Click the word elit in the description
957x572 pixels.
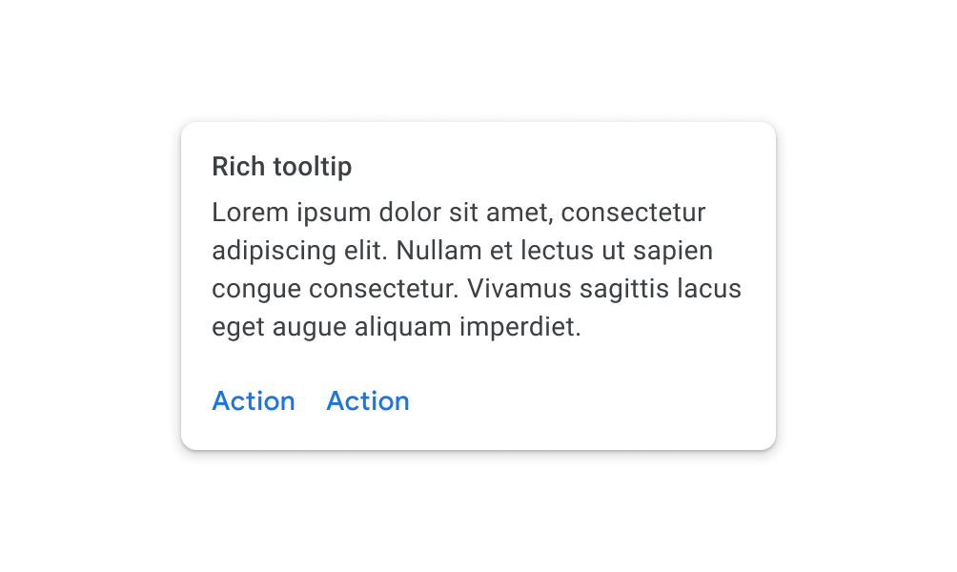tap(365, 251)
